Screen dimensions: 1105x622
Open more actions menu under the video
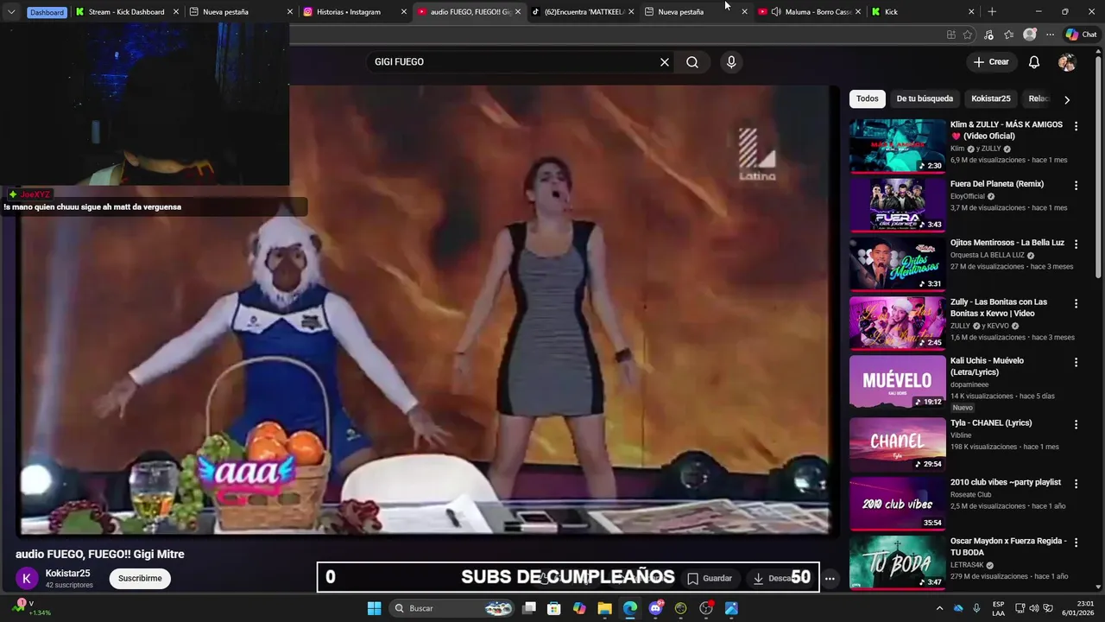(830, 578)
